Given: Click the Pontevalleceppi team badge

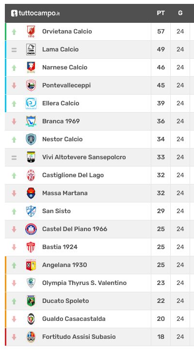Looking at the screenshot, I should click(x=31, y=85).
